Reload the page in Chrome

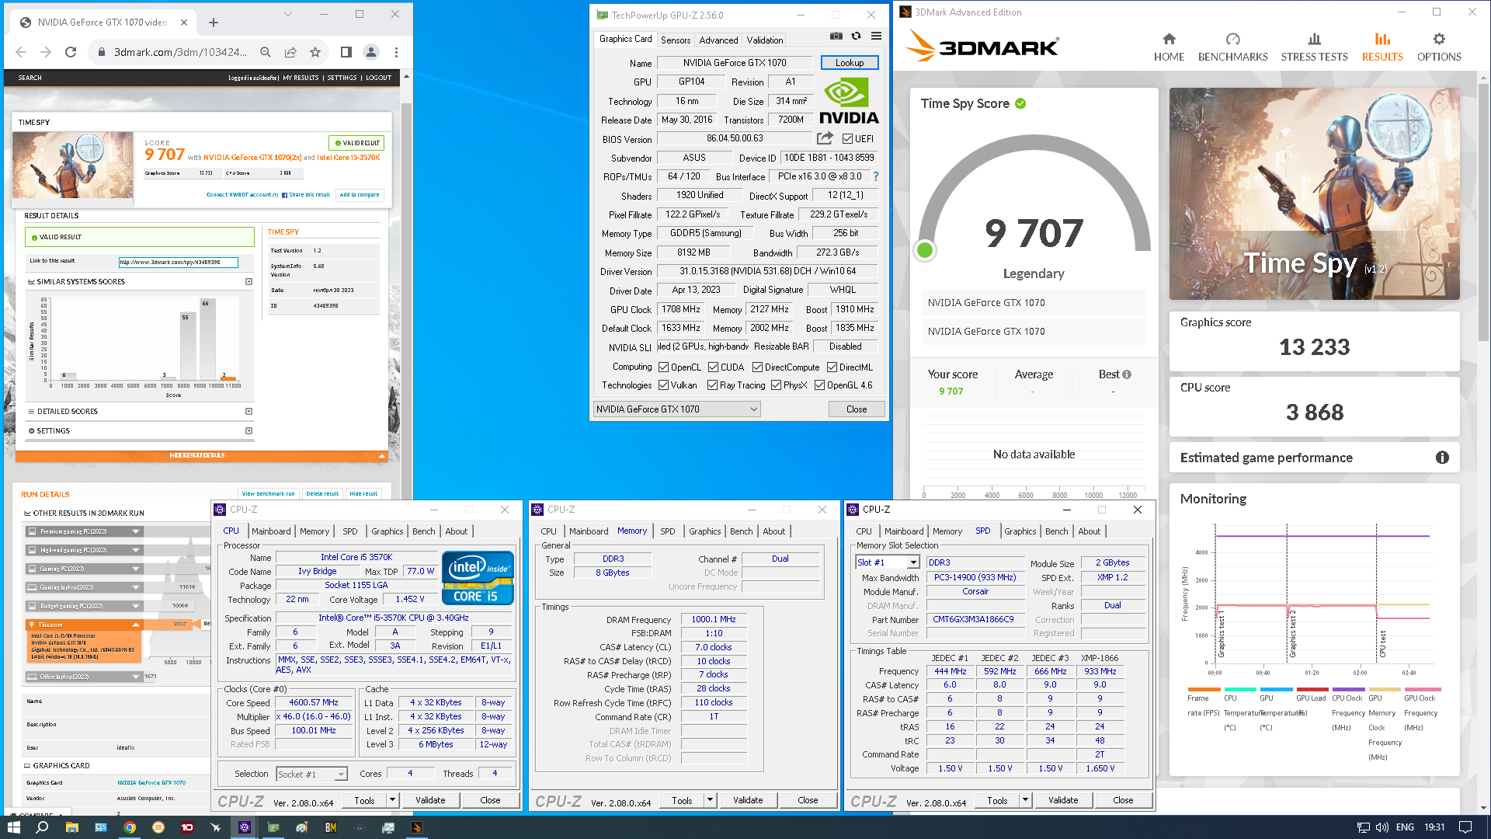pyautogui.click(x=71, y=52)
